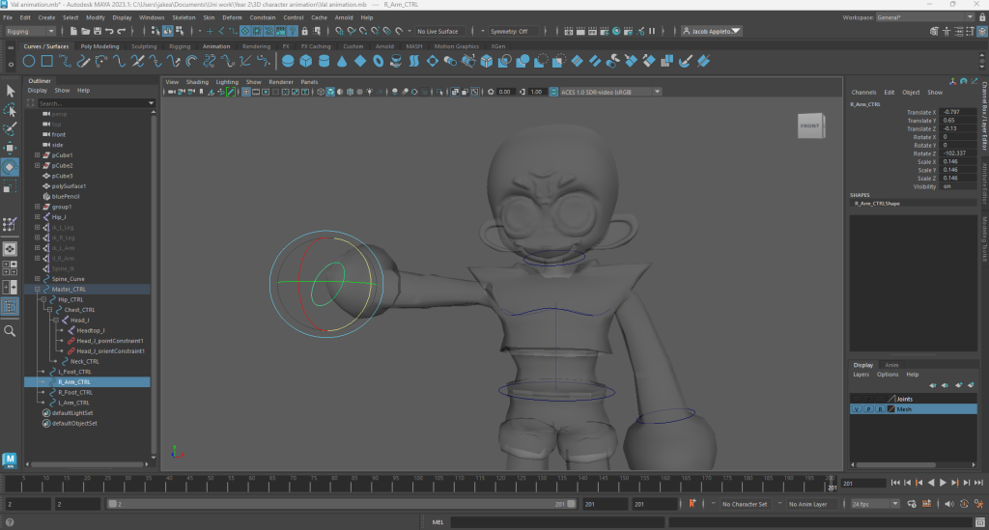This screenshot has width=989, height=530.
Task: Click the magnifier search icon in left toolbox
Action: 11,331
